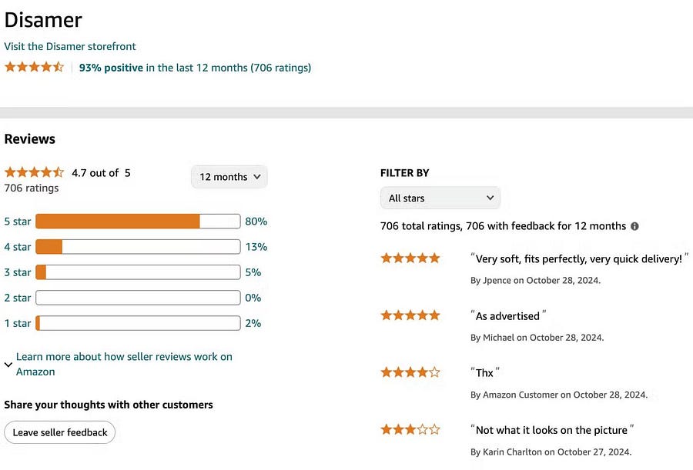Click the 4.7 out of 5 star icons
Image resolution: width=693 pixels, height=470 pixels.
click(34, 173)
